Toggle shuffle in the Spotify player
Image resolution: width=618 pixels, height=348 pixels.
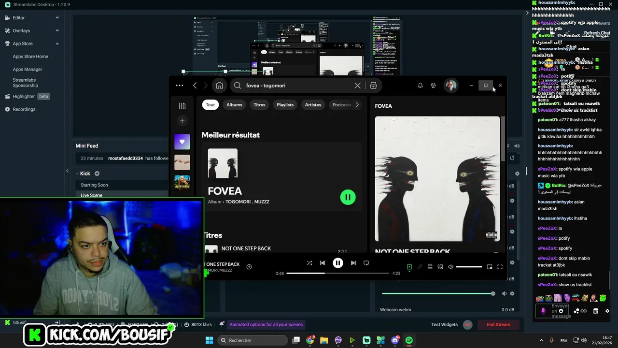(x=309, y=263)
